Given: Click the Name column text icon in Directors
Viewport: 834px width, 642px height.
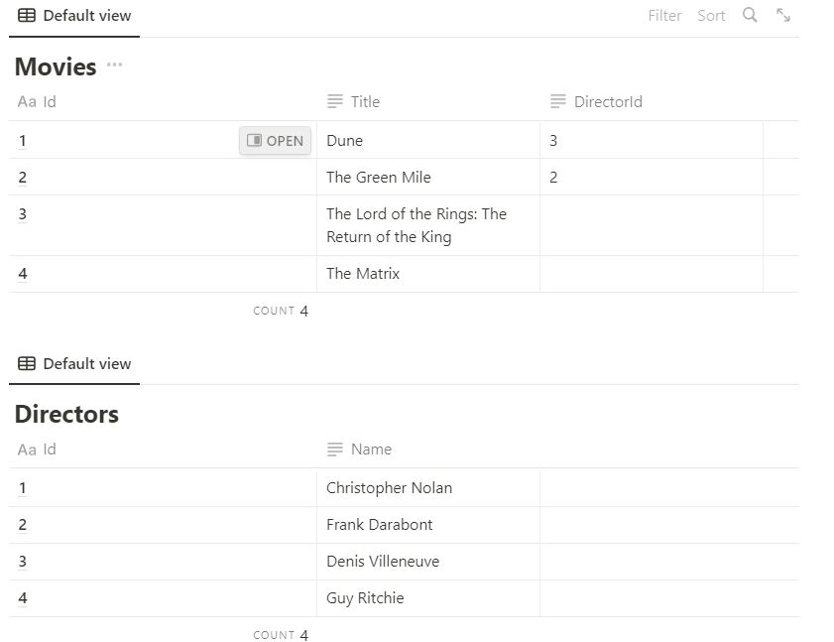Looking at the screenshot, I should pyautogui.click(x=335, y=449).
